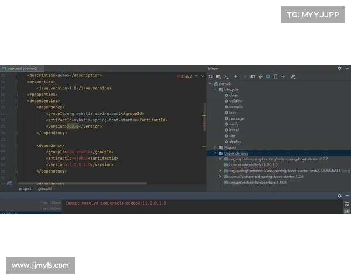Viewport: 351px width, 280px height.
Task: Select the package lifecycle goal
Action: pos(234,118)
